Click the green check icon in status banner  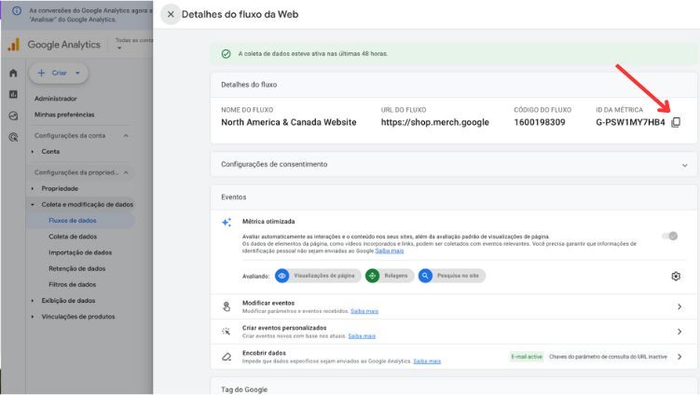[226, 53]
